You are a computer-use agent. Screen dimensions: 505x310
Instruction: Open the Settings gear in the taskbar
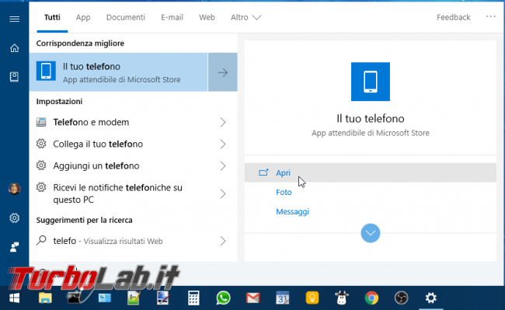click(431, 298)
